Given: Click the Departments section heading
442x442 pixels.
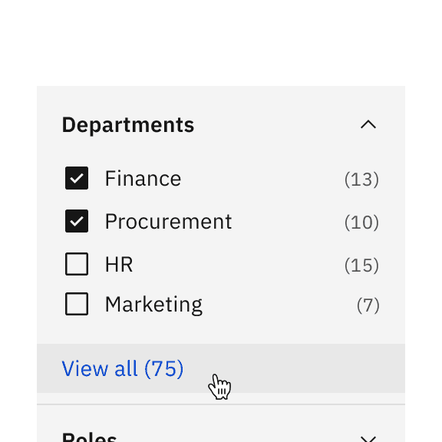Looking at the screenshot, I should click(x=128, y=125).
